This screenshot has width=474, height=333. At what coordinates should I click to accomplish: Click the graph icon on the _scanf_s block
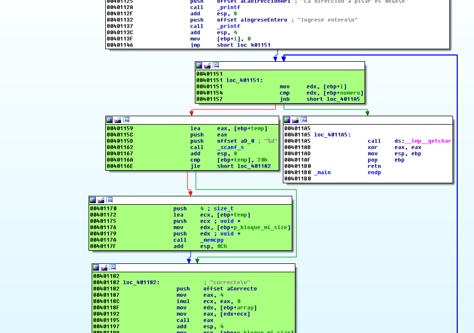(x=126, y=120)
